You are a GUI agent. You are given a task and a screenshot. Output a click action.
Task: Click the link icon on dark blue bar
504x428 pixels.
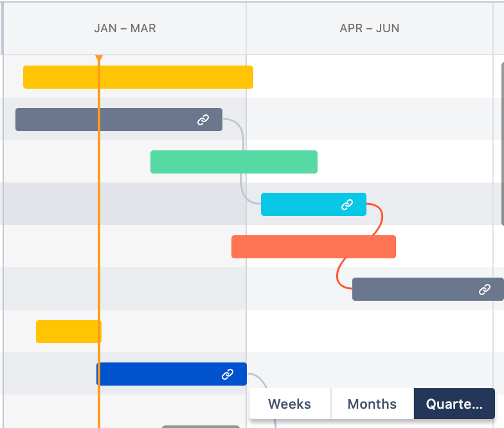[228, 374]
